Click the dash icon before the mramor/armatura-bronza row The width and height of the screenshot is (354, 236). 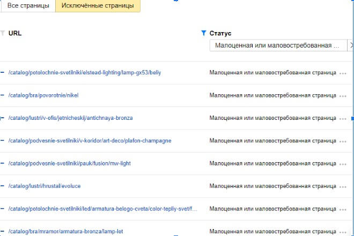2,231
